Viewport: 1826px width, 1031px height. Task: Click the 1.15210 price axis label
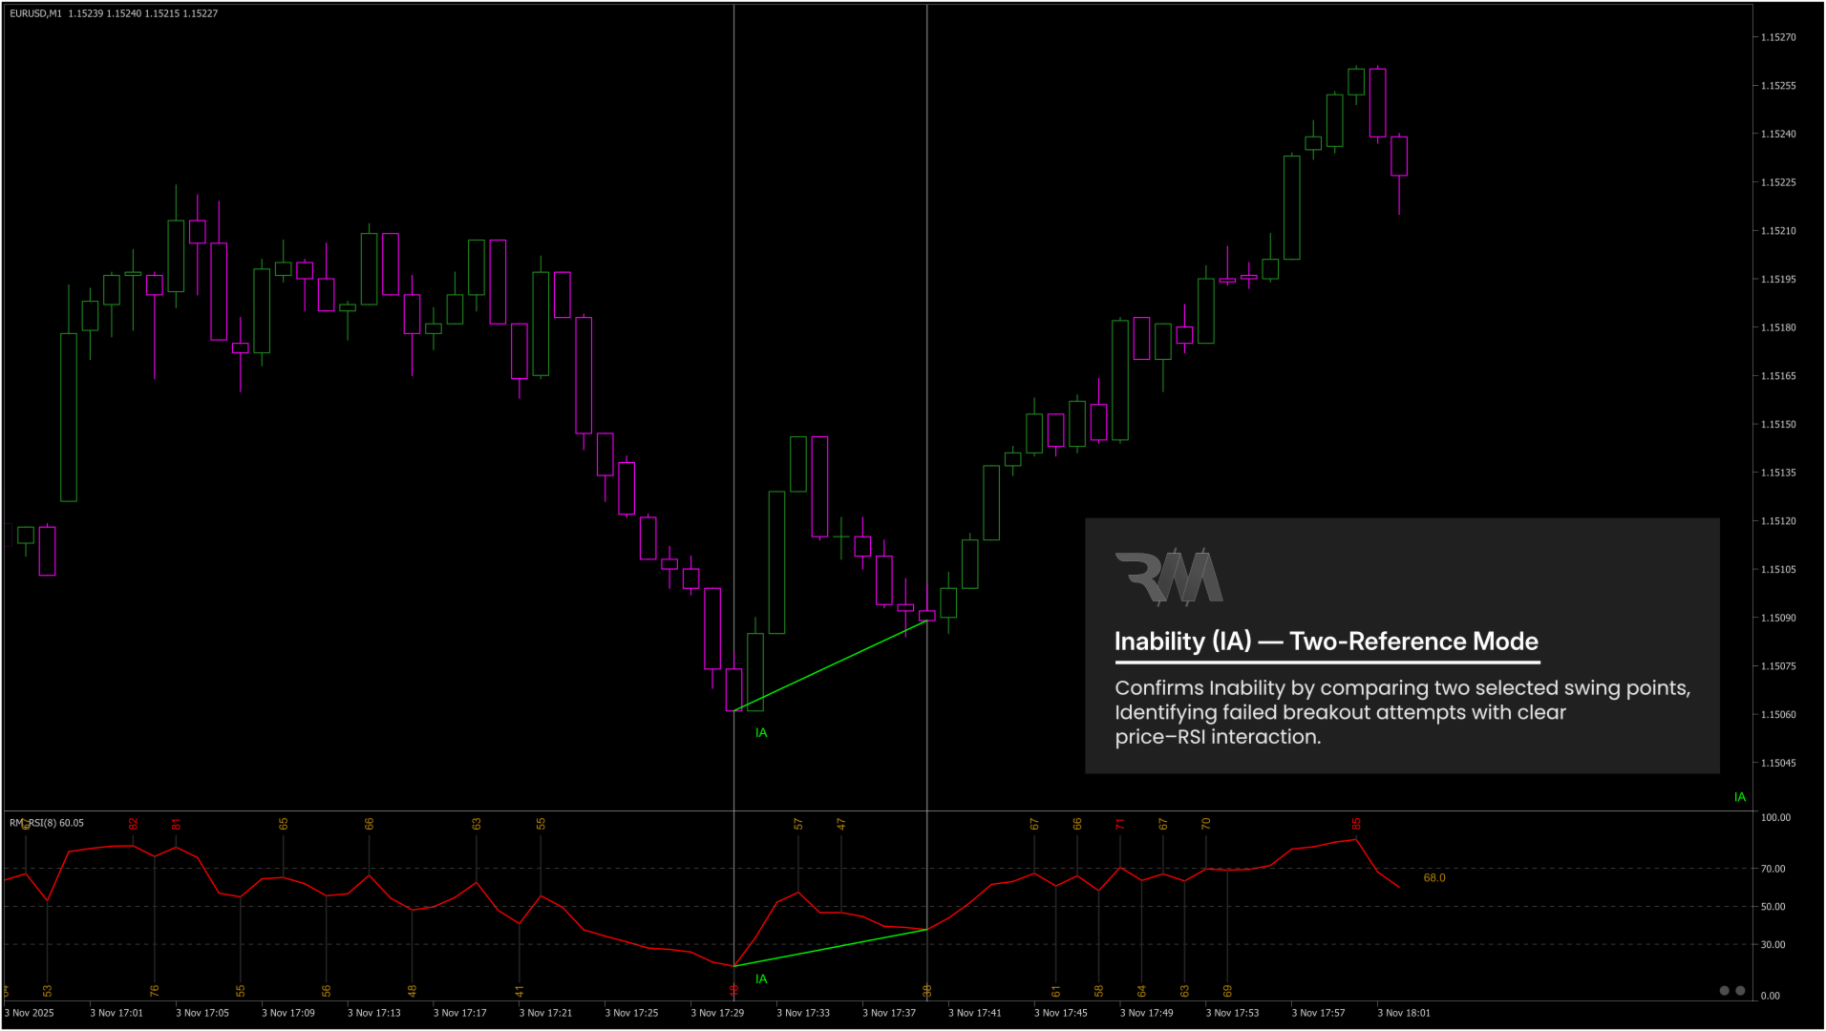pyautogui.click(x=1778, y=231)
